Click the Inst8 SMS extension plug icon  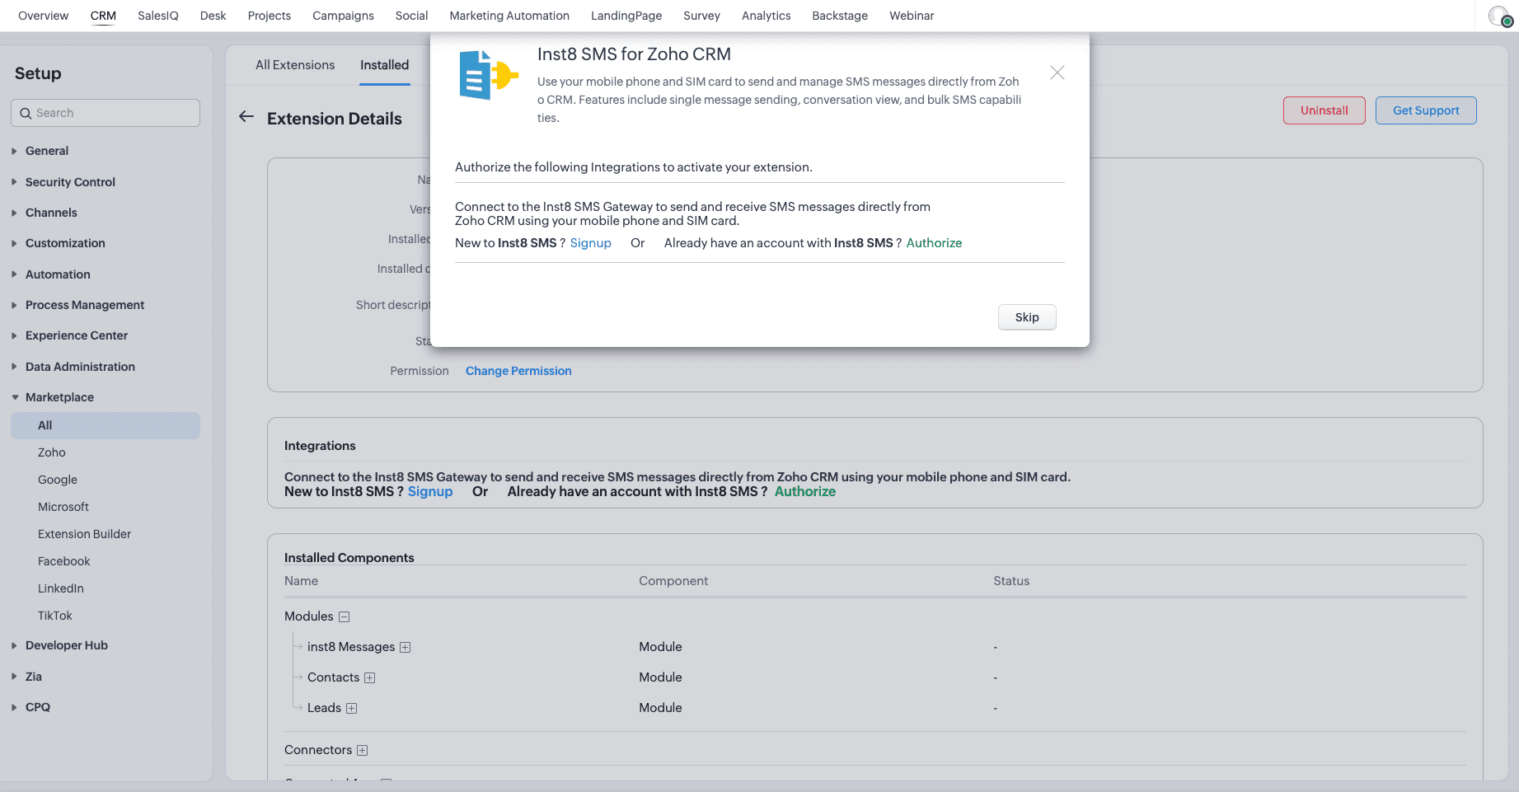click(489, 75)
